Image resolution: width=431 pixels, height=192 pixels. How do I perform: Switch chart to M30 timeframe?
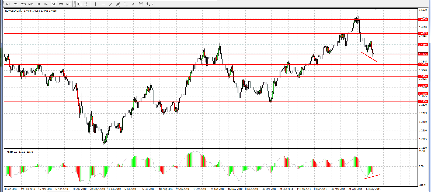(31, 4)
